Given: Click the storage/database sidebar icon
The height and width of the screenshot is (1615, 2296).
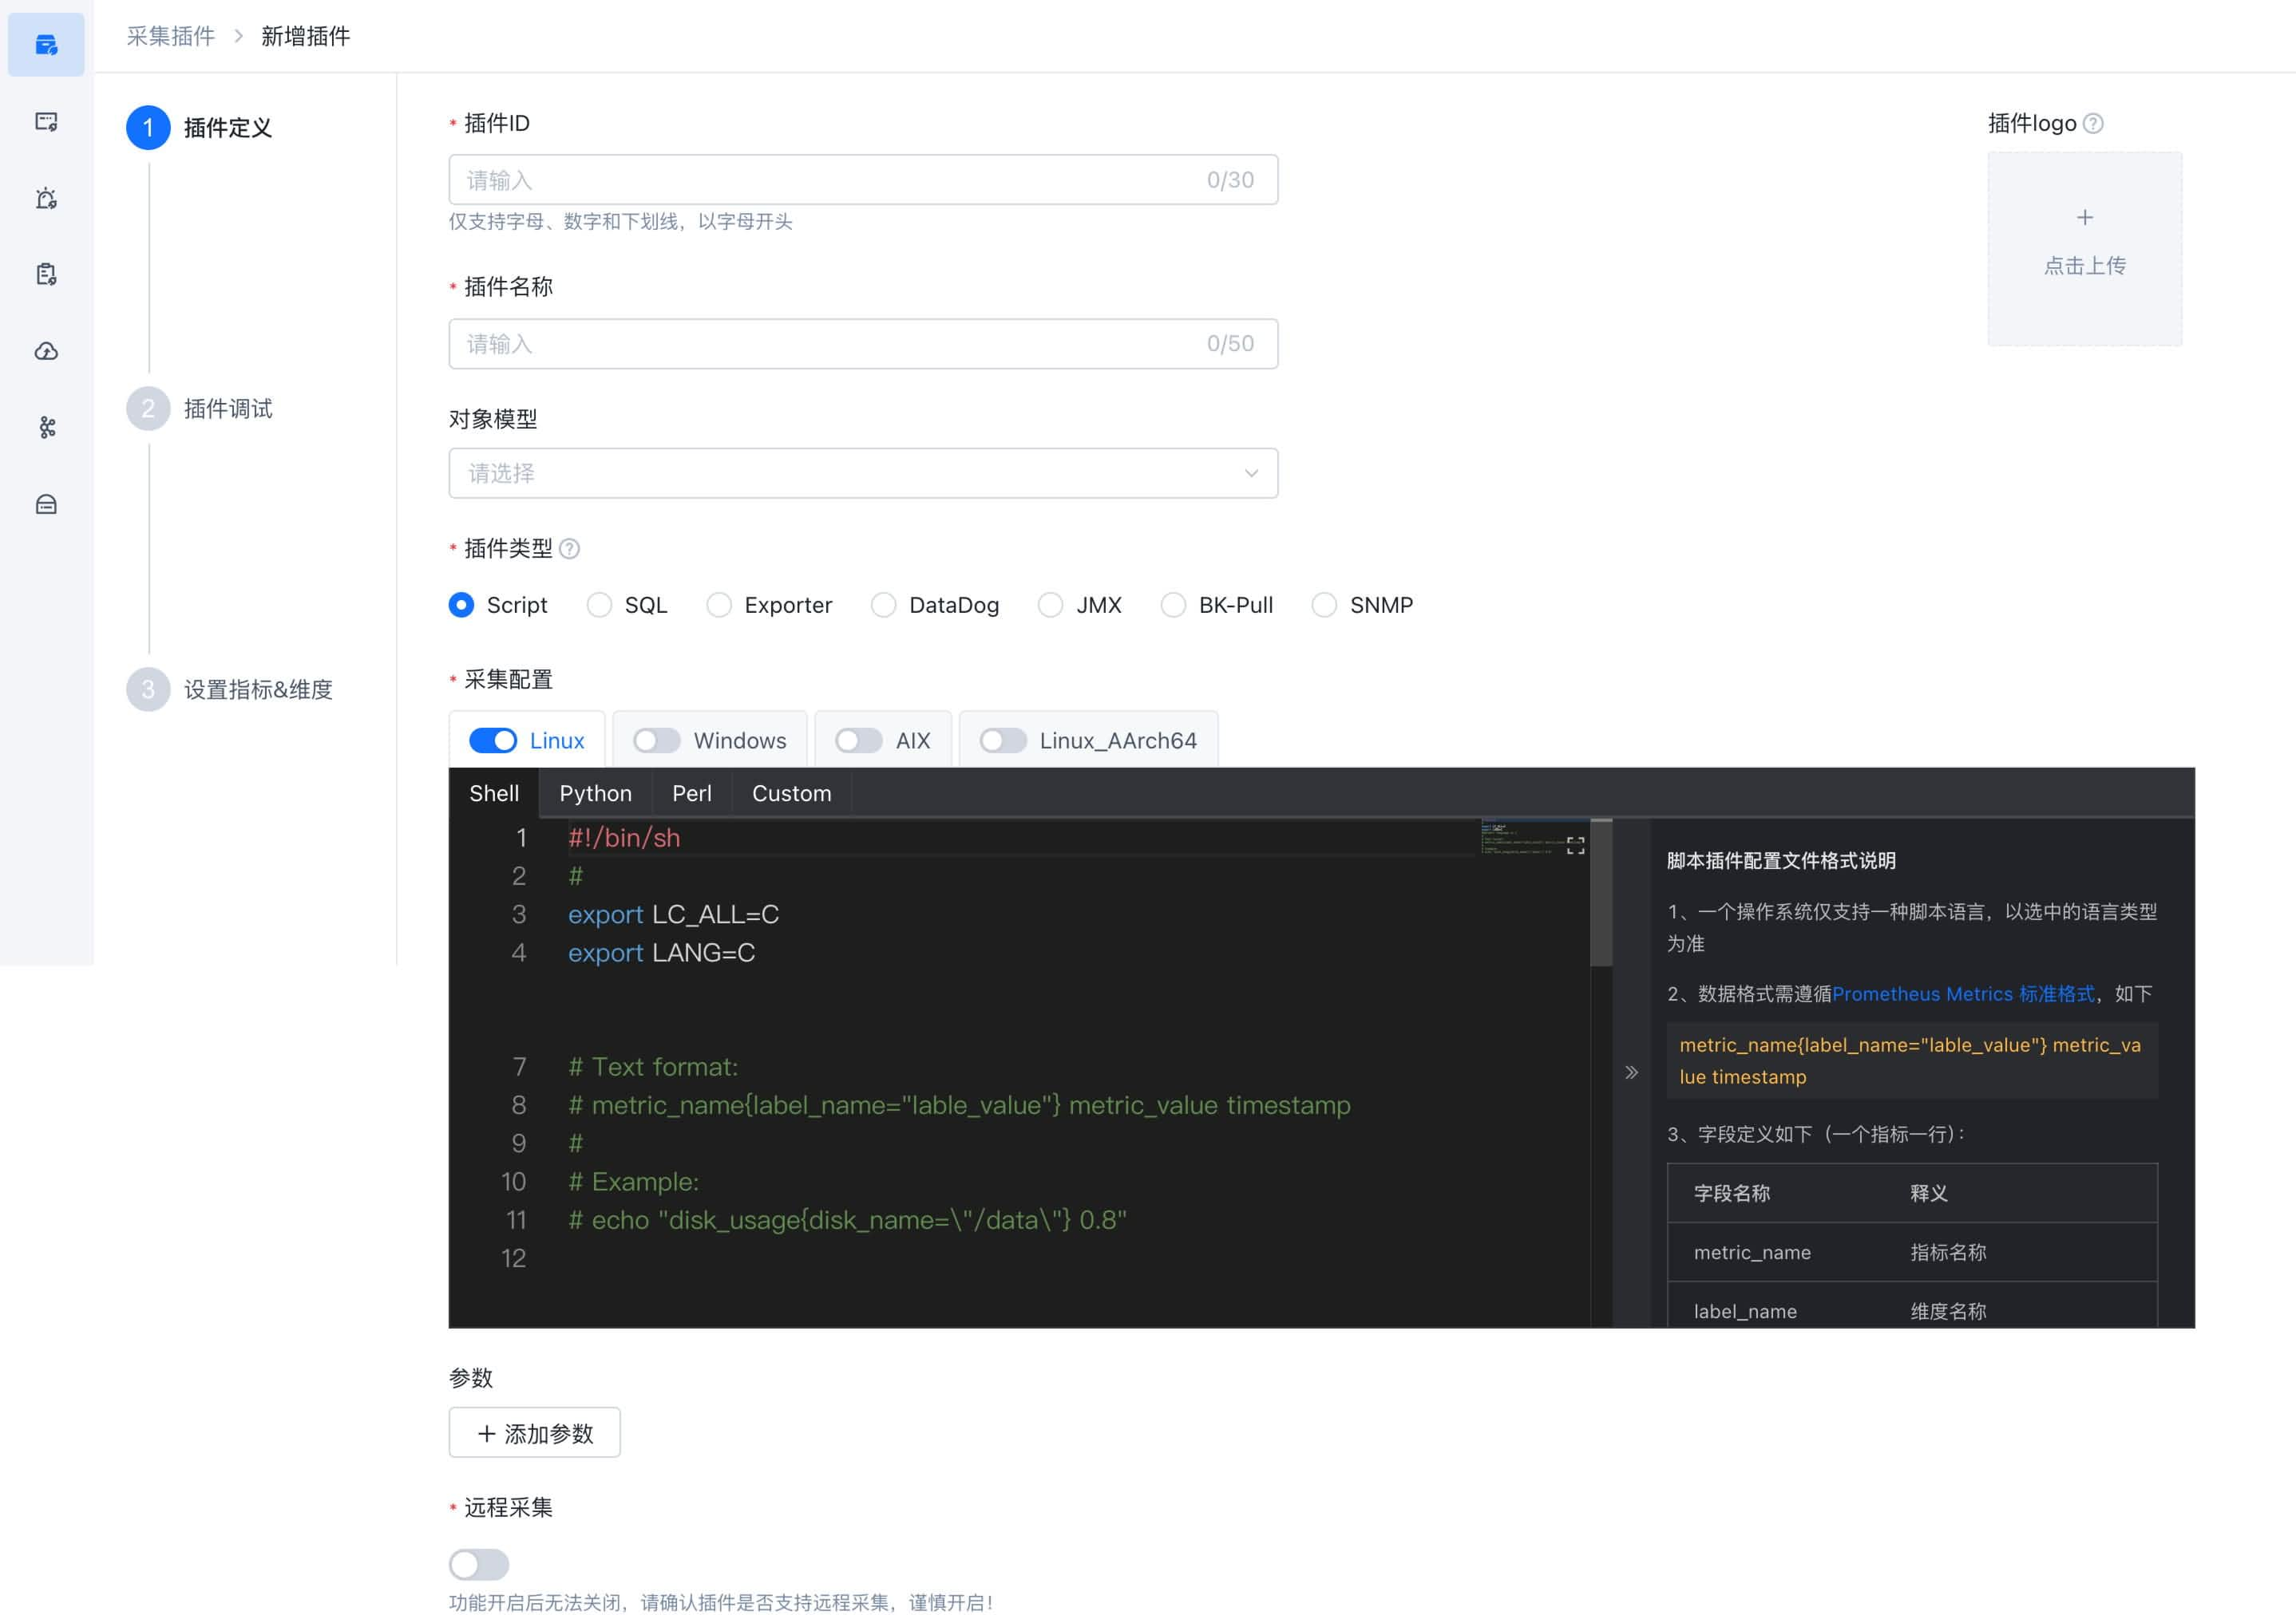Looking at the screenshot, I should click(47, 505).
